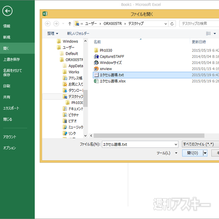Screen dimensions: 219x219
Task: Open the view options dropdown arrow
Action: pos(215,33)
